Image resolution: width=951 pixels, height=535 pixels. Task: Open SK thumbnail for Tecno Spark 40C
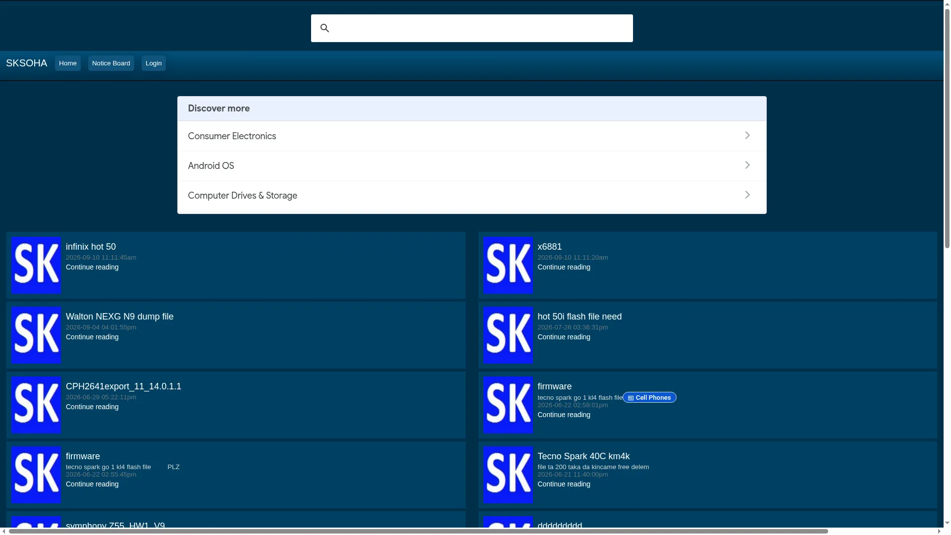(x=508, y=475)
